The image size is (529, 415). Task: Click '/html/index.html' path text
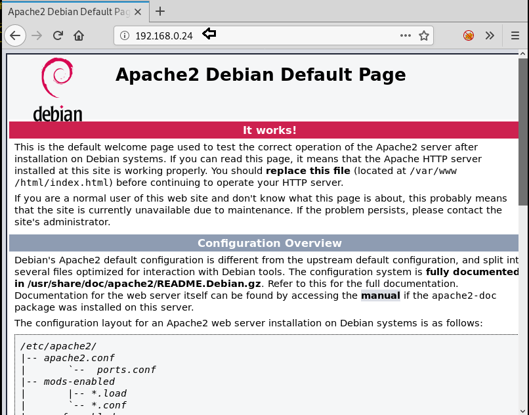click(x=62, y=183)
